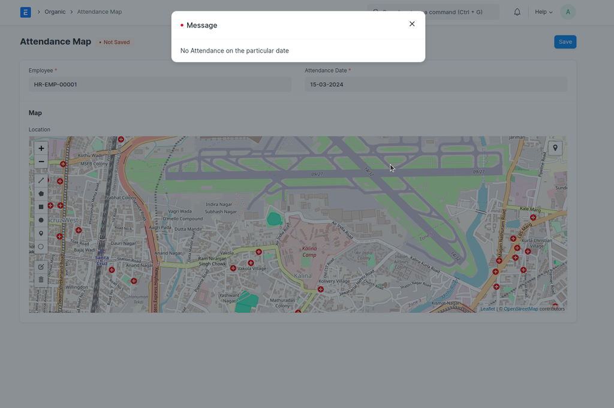This screenshot has height=408, width=614.
Task: Select the draw polyline tool
Action: [x=41, y=180]
